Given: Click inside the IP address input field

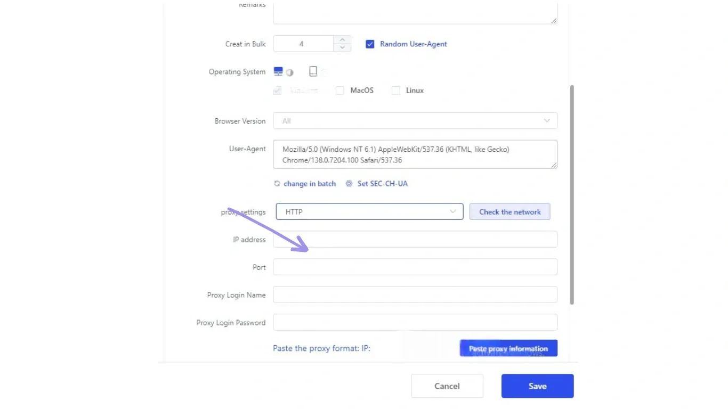Looking at the screenshot, I should coord(415,239).
